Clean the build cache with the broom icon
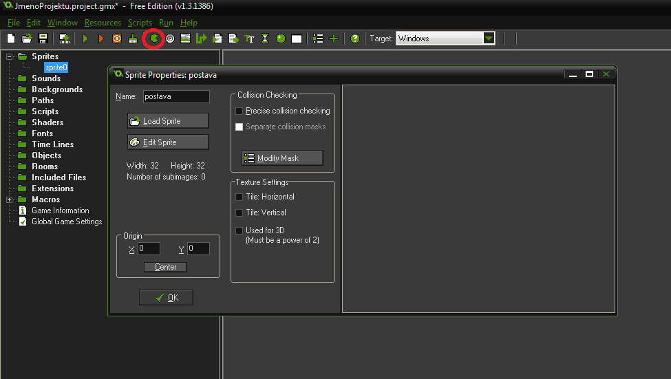Screen dimensions: 671x379 pyautogui.click(x=133, y=39)
